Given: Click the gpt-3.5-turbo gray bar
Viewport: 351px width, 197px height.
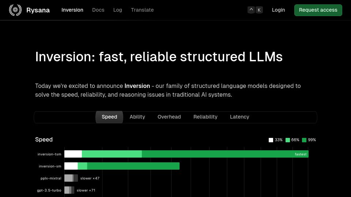Looking at the screenshot, I should pos(69,190).
